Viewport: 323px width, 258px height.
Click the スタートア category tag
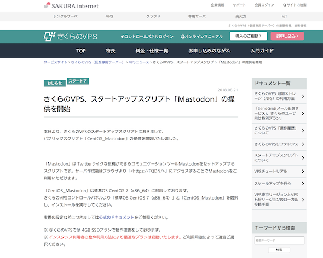[x=78, y=81]
